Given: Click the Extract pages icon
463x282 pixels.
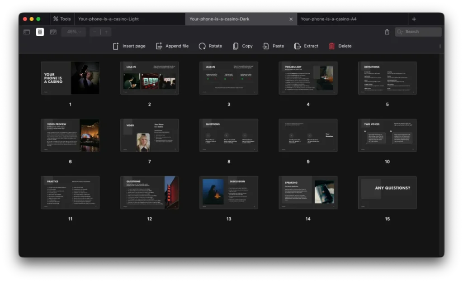Looking at the screenshot, I should 297,46.
